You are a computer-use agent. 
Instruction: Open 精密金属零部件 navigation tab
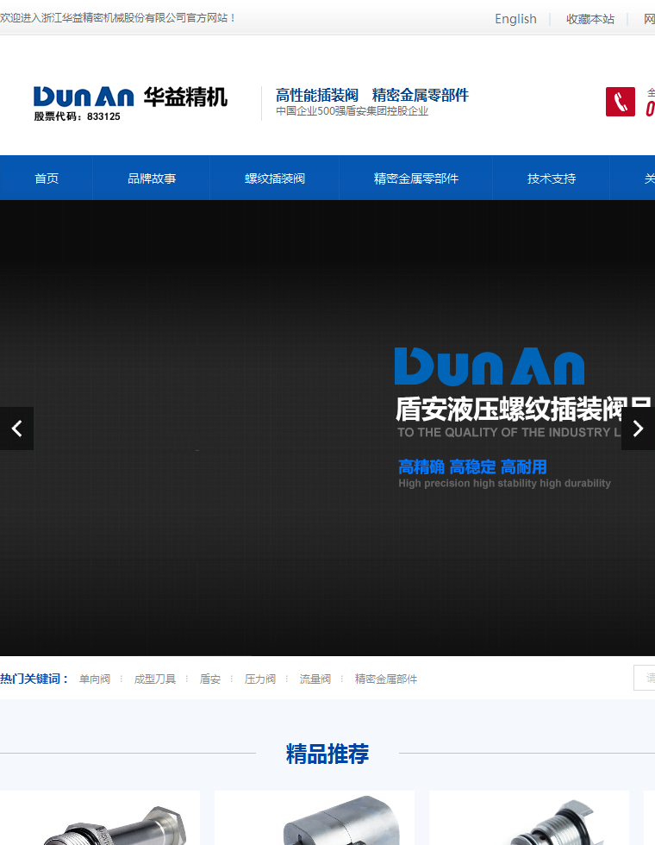[x=415, y=178]
